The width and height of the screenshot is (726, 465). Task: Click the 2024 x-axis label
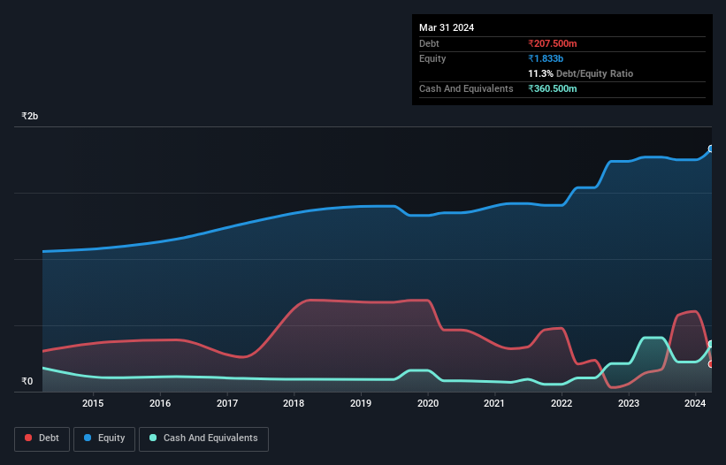(x=695, y=403)
